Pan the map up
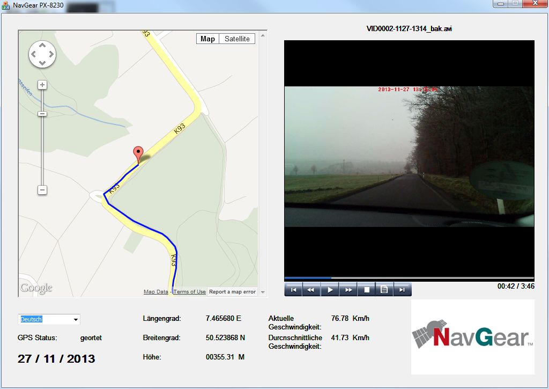The width and height of the screenshot is (549, 389). 42,46
